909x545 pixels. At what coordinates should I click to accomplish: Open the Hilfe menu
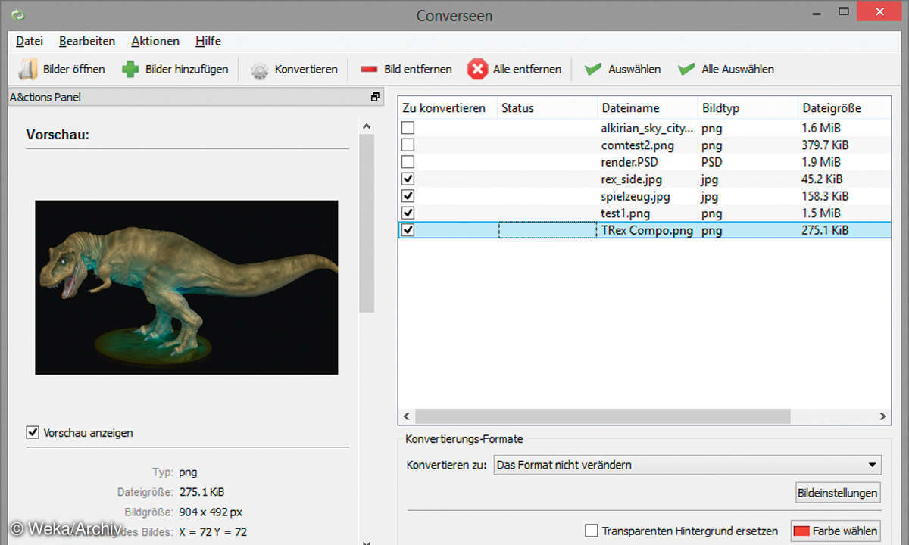click(208, 41)
